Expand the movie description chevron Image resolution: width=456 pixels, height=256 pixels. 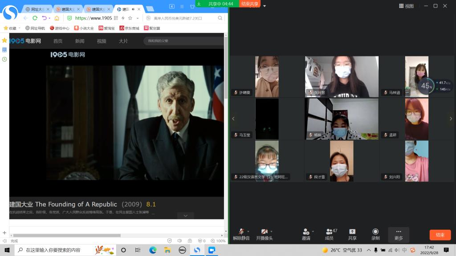tap(186, 215)
